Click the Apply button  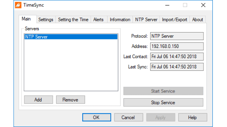pos(161,117)
